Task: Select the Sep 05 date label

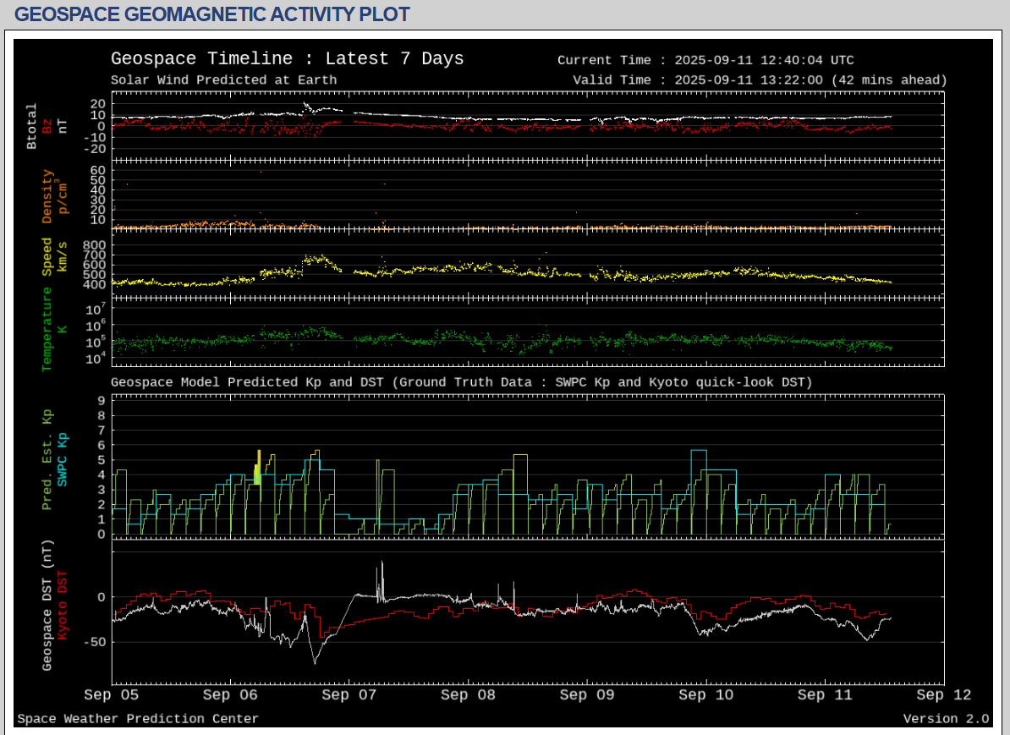Action: click(112, 695)
